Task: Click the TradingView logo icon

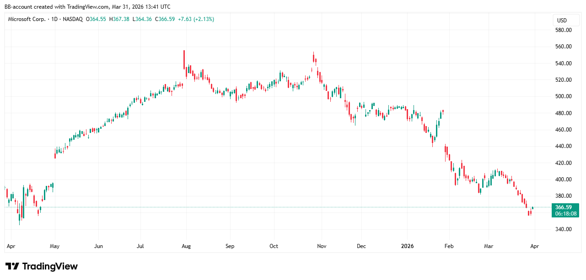Action: 12,266
